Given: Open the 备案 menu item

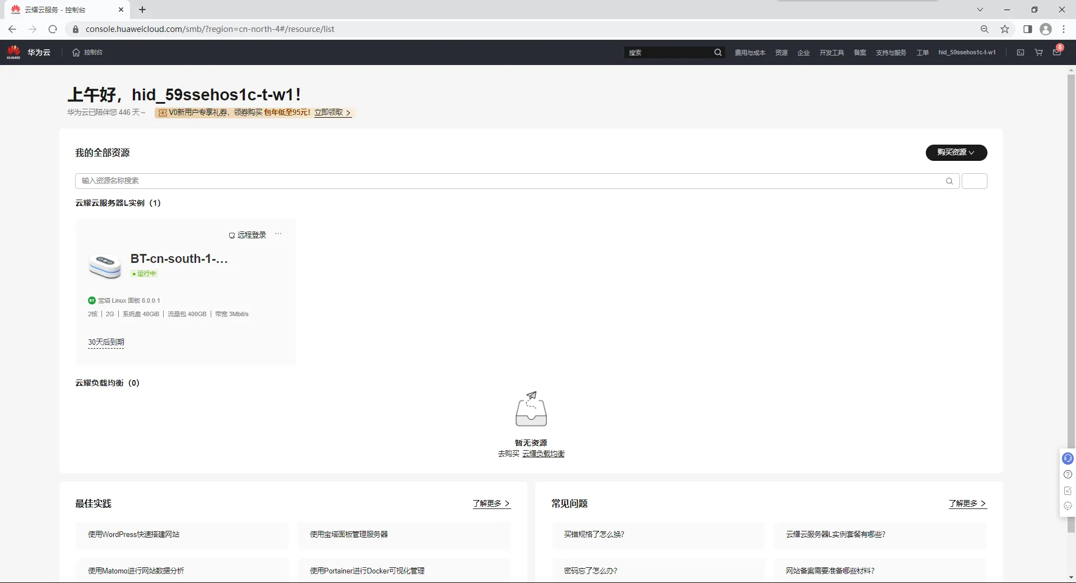Looking at the screenshot, I should 860,52.
